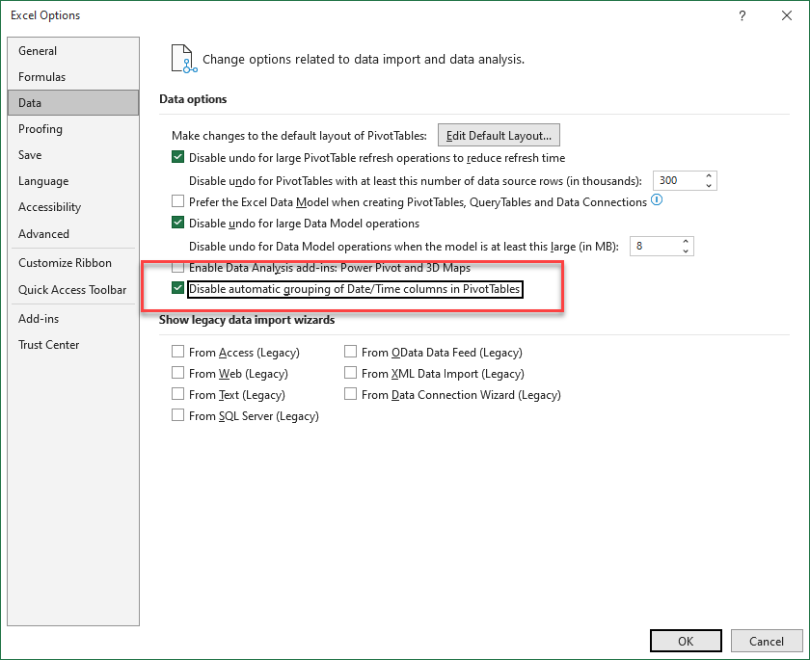Screen dimensions: 810x660
Task: Uncheck Disable undo for large PivotTable refresh
Action: [x=177, y=156]
